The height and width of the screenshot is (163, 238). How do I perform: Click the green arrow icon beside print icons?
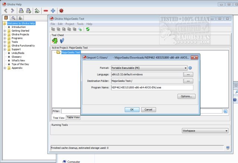tap(37, 11)
